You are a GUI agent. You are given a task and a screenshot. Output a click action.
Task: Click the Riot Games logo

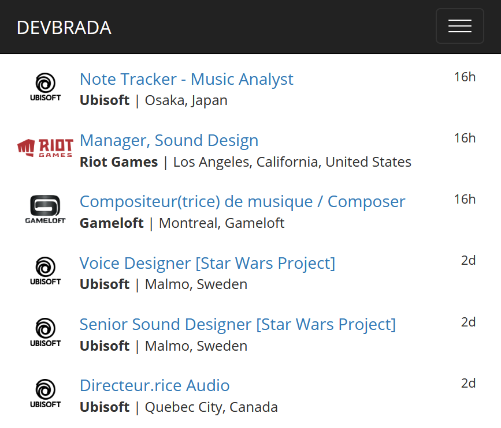pyautogui.click(x=45, y=148)
